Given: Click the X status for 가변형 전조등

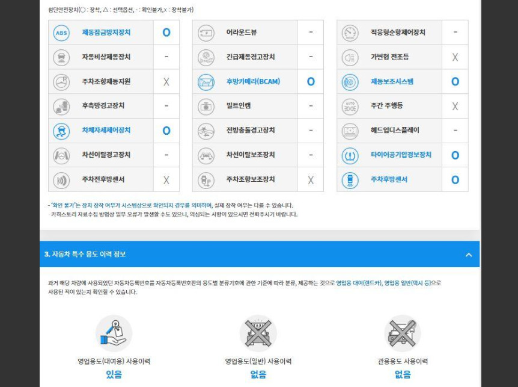Looking at the screenshot, I should pos(455,57).
